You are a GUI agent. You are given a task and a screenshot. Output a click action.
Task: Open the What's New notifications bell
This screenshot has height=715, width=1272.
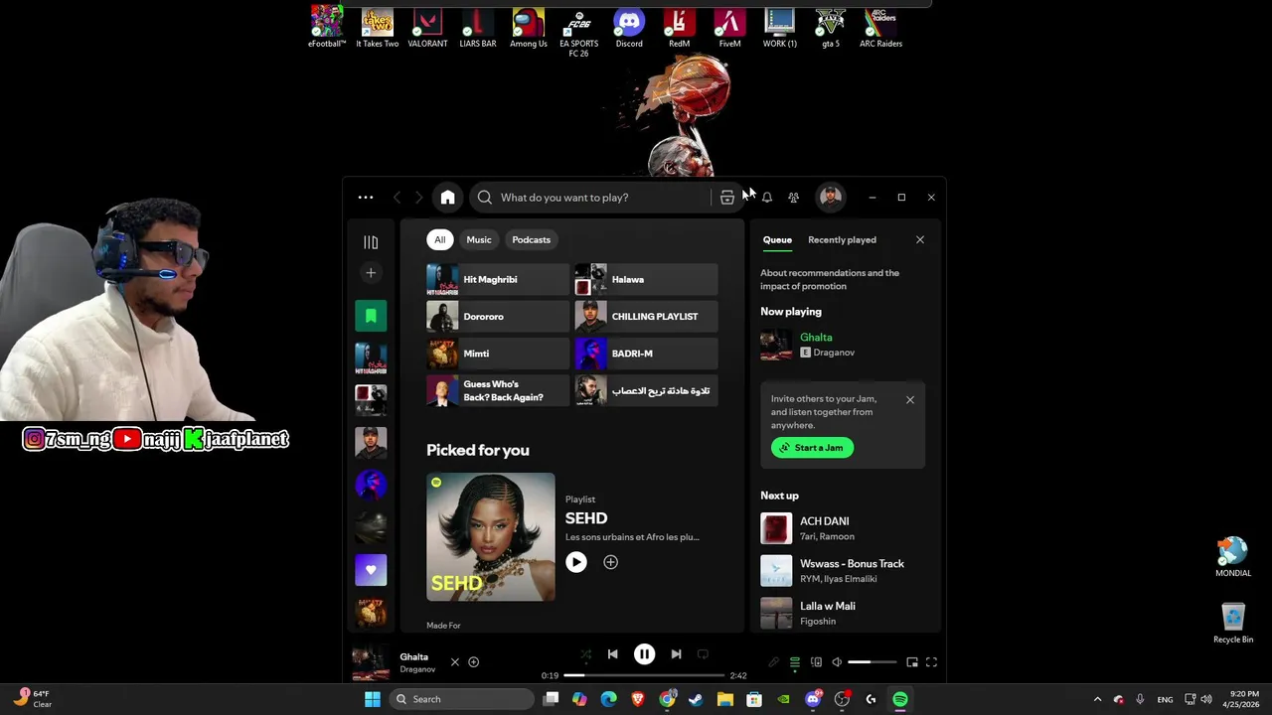point(766,198)
